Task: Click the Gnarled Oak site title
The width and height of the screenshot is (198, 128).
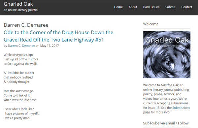Action: [18, 4]
